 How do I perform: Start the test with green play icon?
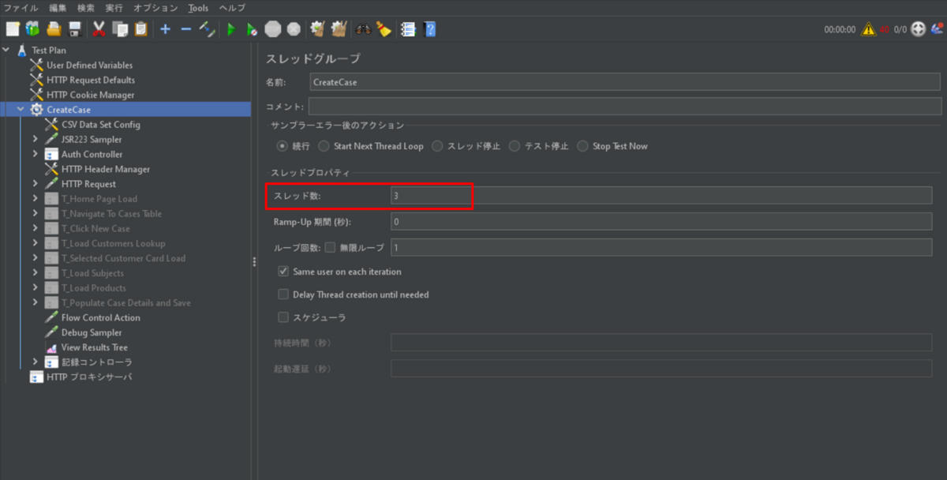tap(231, 29)
